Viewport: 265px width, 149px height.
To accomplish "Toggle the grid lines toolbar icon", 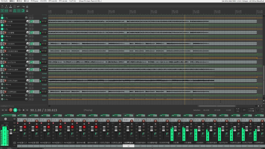I will click(x=19, y=11).
